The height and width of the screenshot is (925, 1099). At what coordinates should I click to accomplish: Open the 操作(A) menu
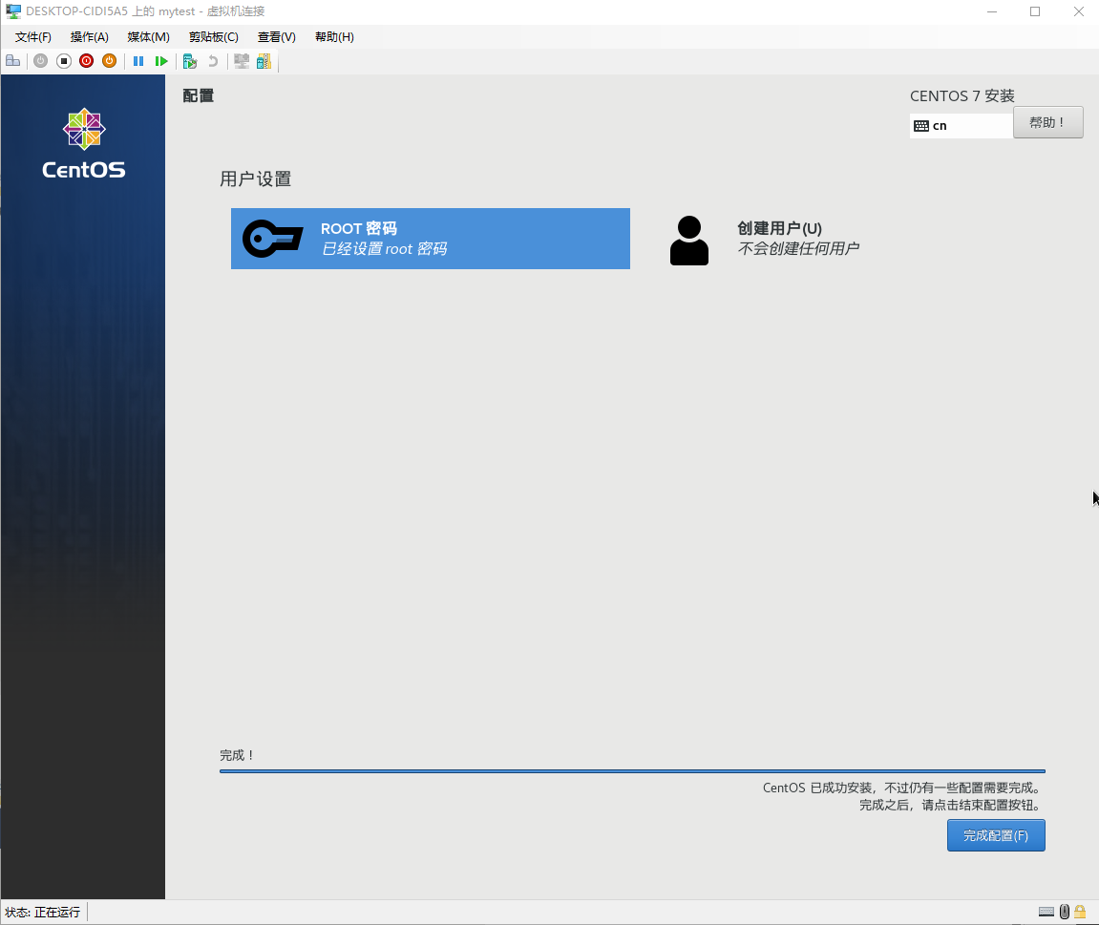pyautogui.click(x=90, y=37)
